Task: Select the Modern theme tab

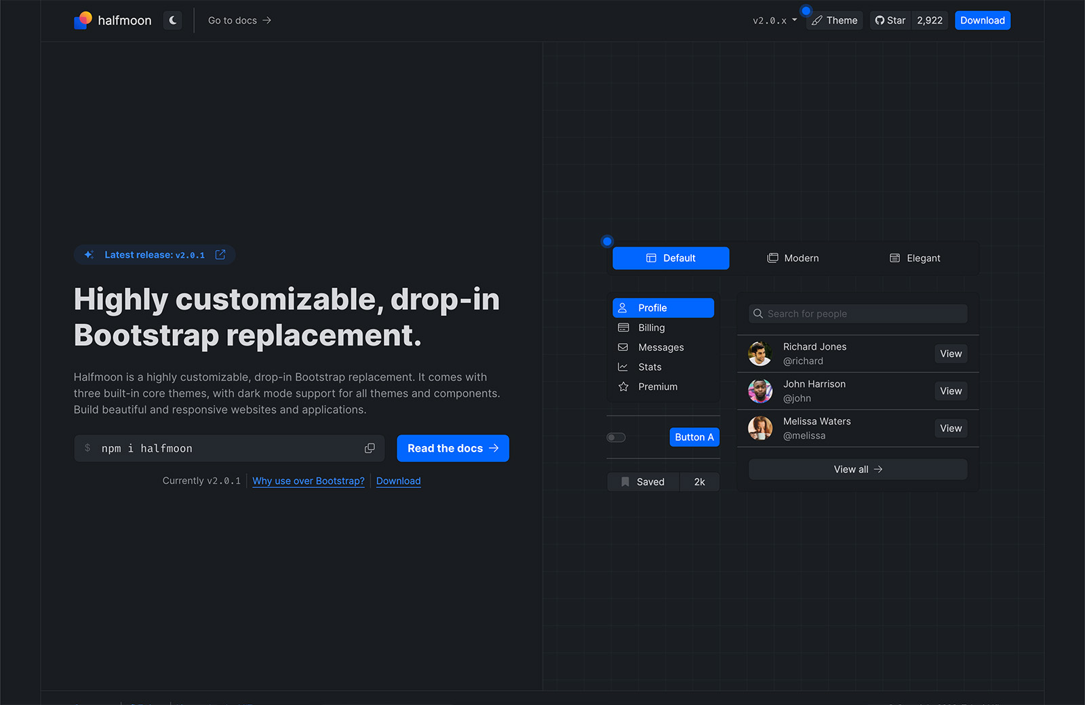Action: pos(793,258)
